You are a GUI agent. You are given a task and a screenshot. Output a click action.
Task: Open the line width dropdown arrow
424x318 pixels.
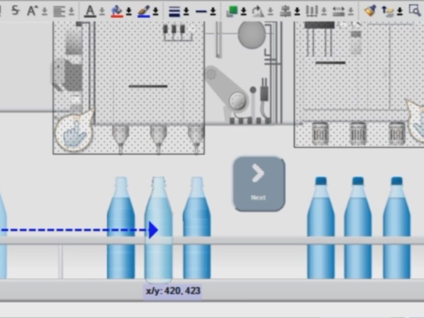[x=186, y=11]
